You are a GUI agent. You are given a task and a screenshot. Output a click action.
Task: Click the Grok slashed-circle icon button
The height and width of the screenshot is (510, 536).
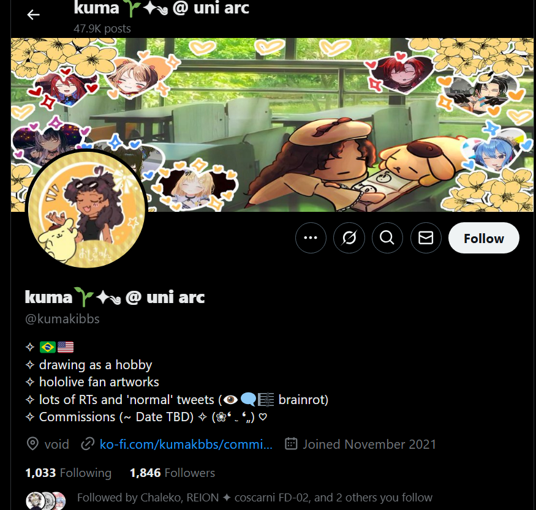click(x=349, y=238)
